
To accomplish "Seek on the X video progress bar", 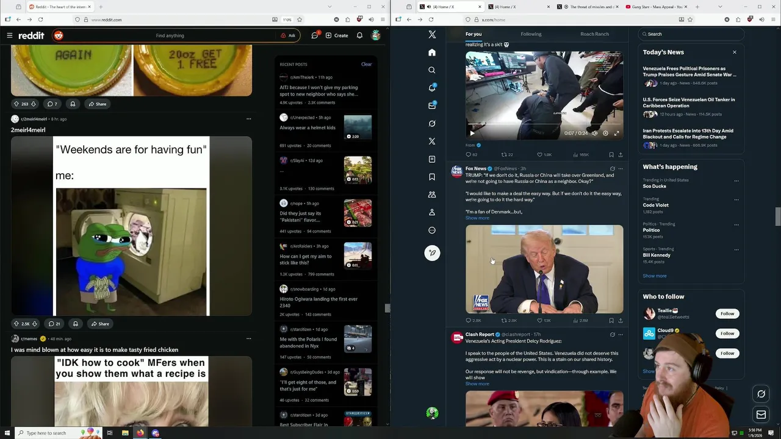I will pos(544,126).
